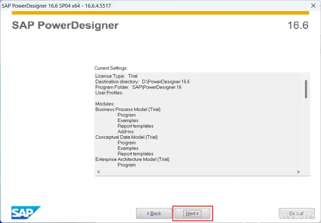Click 'Report templates' under Conceptual Data Model

(x=135, y=154)
